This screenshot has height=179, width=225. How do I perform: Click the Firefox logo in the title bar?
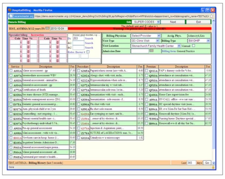click(10, 10)
